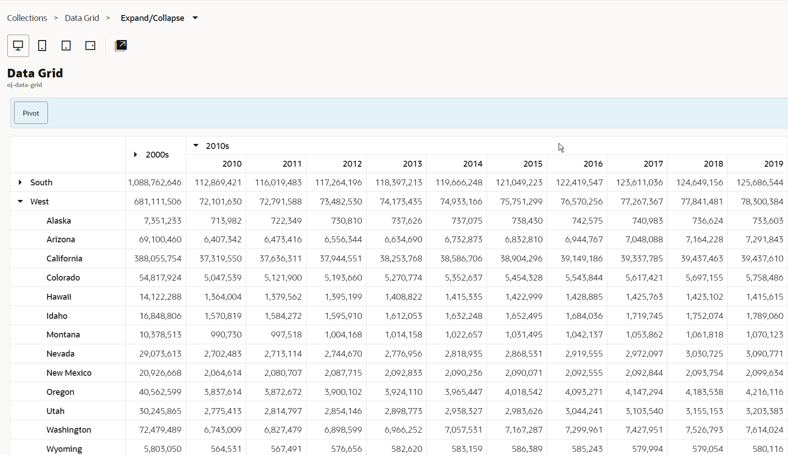Viewport: 788px width, 455px height.
Task: Click the South 2000s cell 1,088,762,646
Action: pos(156,182)
